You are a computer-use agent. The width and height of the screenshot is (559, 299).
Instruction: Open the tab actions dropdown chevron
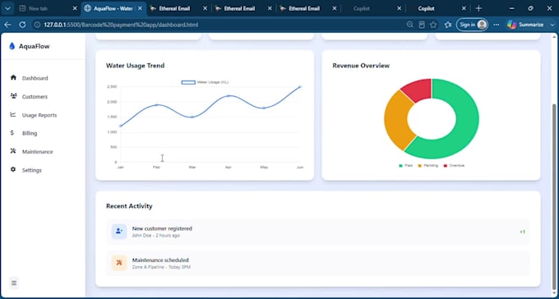click(7, 8)
